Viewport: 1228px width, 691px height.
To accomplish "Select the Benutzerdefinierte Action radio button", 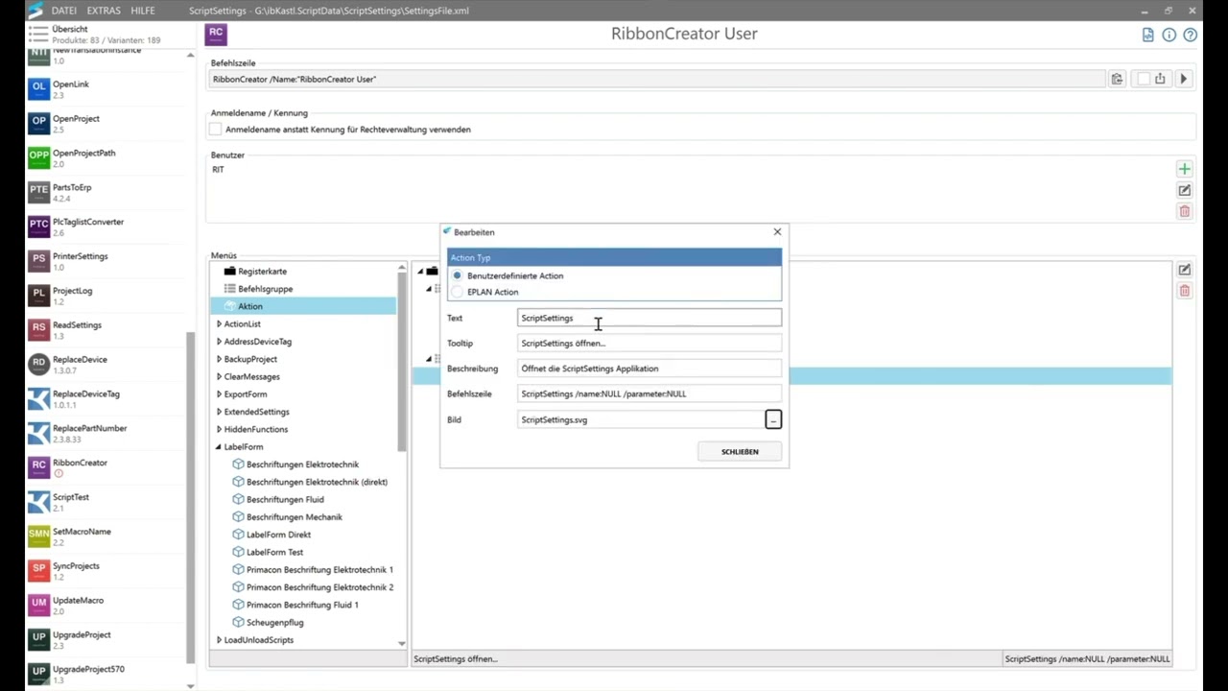I will 457,275.
